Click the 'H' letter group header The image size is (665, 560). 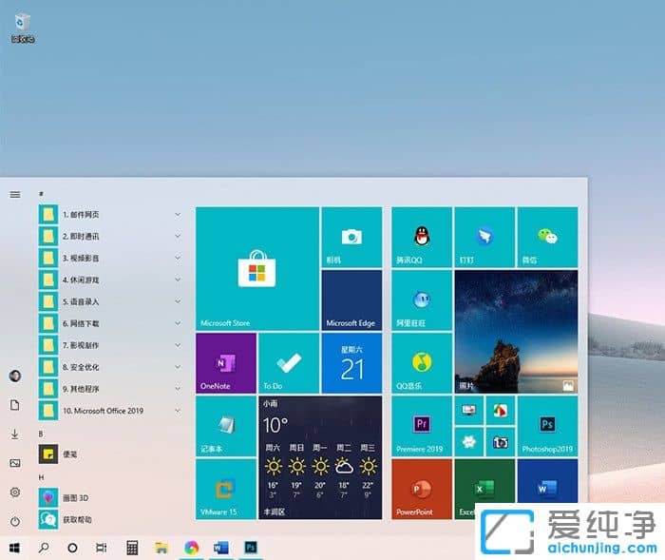pyautogui.click(x=41, y=477)
